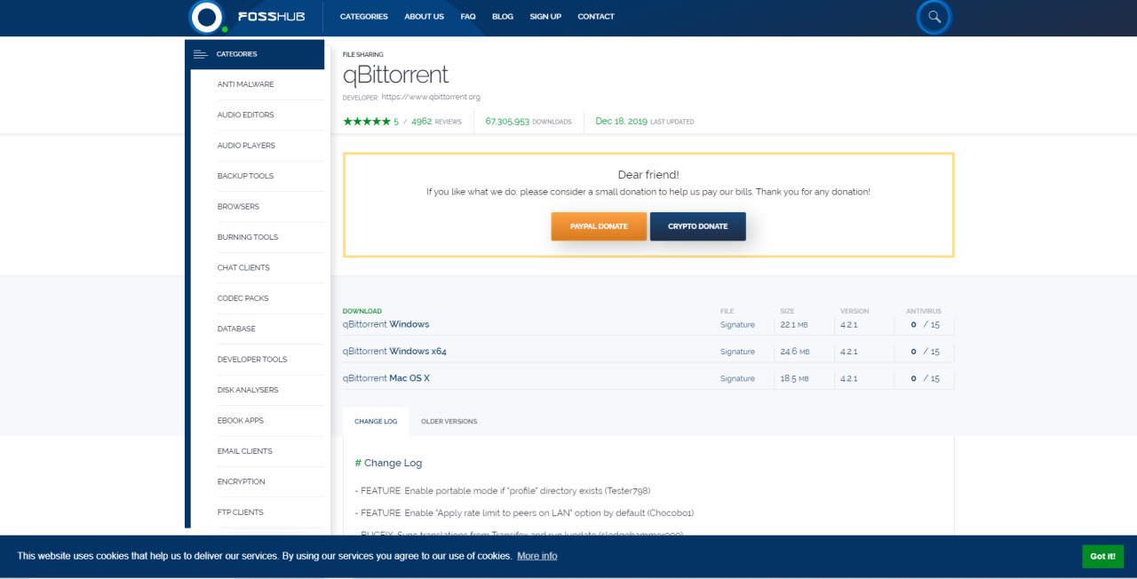The image size is (1137, 579).
Task: Select CHAT CLIENTS category
Action: click(243, 268)
